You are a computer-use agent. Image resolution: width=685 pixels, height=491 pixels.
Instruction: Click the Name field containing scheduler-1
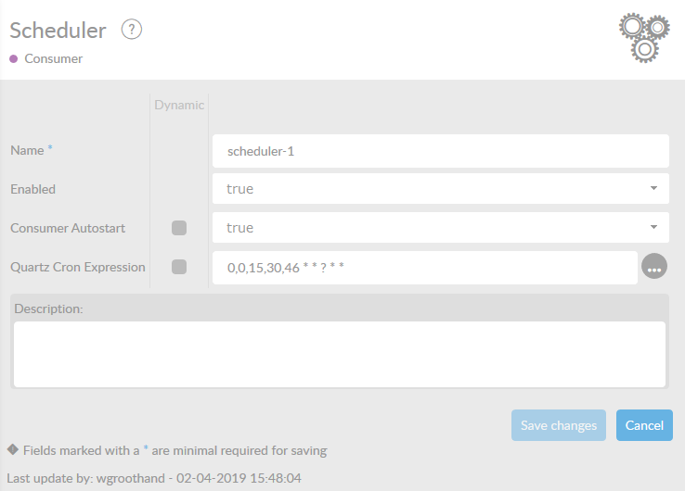pyautogui.click(x=441, y=150)
